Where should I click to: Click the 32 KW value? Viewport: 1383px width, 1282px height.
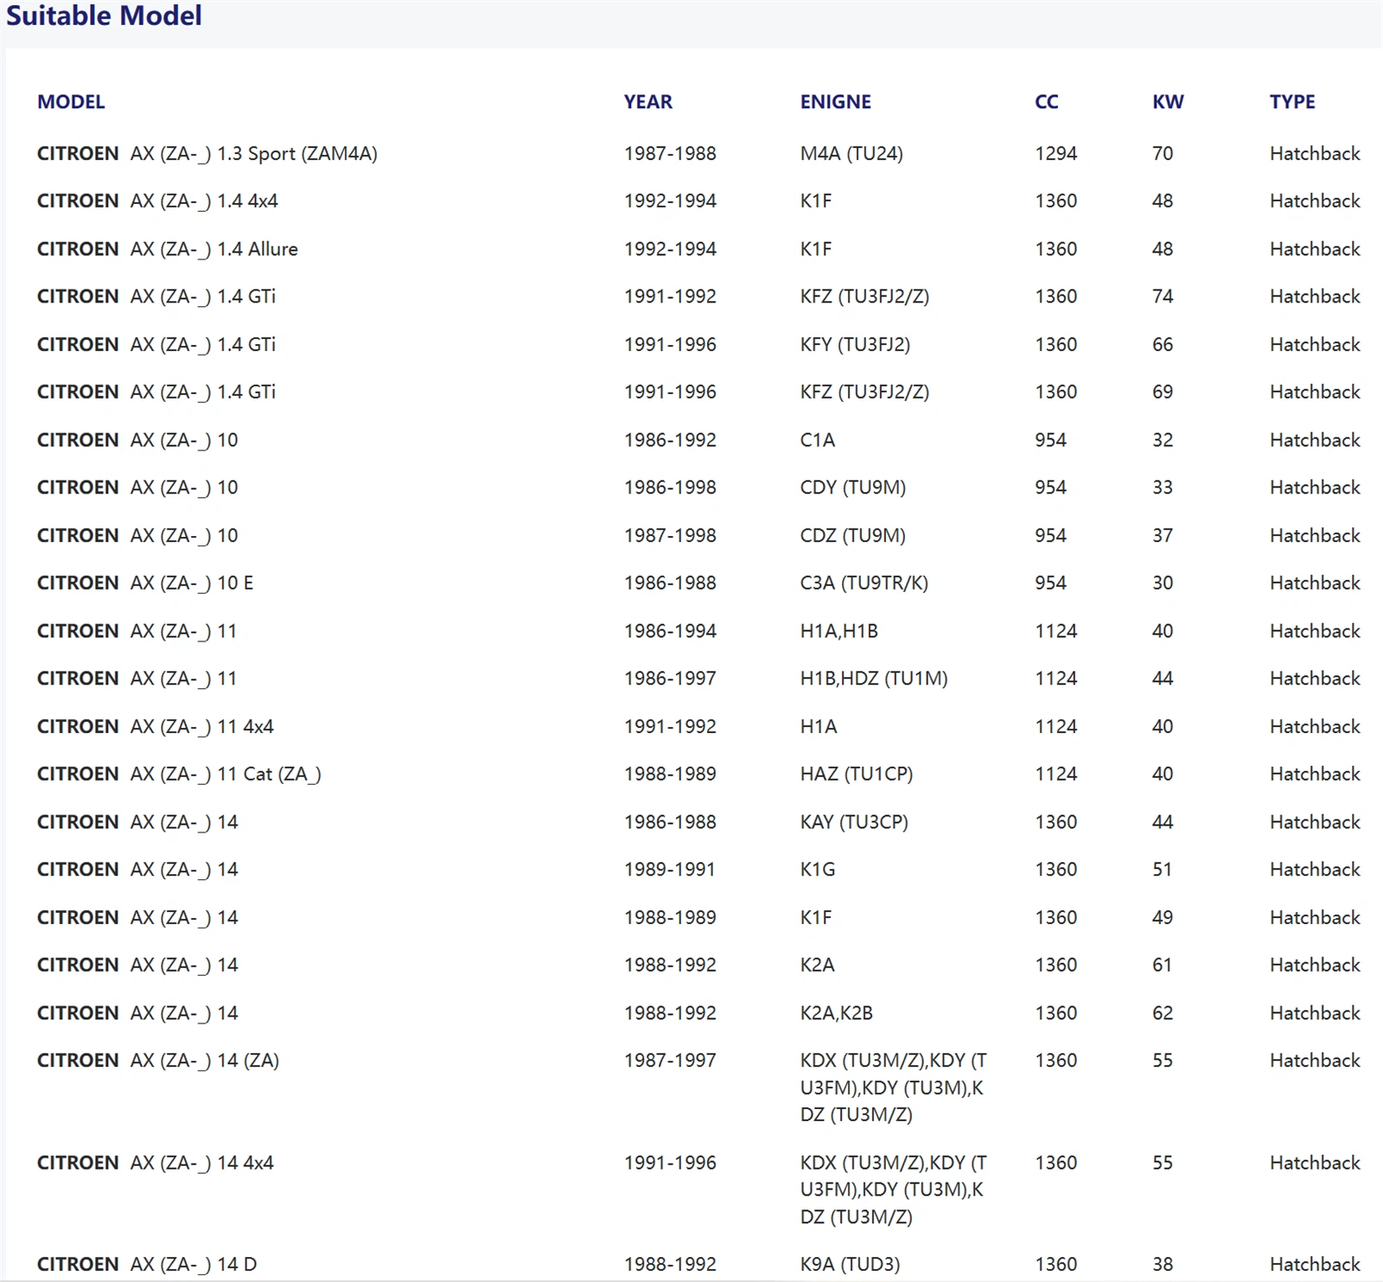click(x=1163, y=440)
